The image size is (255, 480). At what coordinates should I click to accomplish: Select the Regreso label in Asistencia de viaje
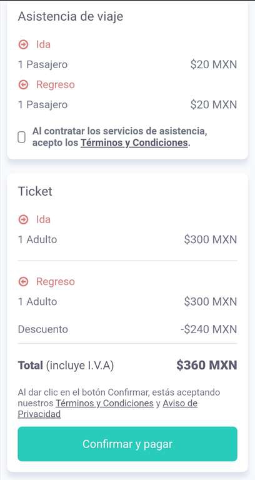point(56,84)
